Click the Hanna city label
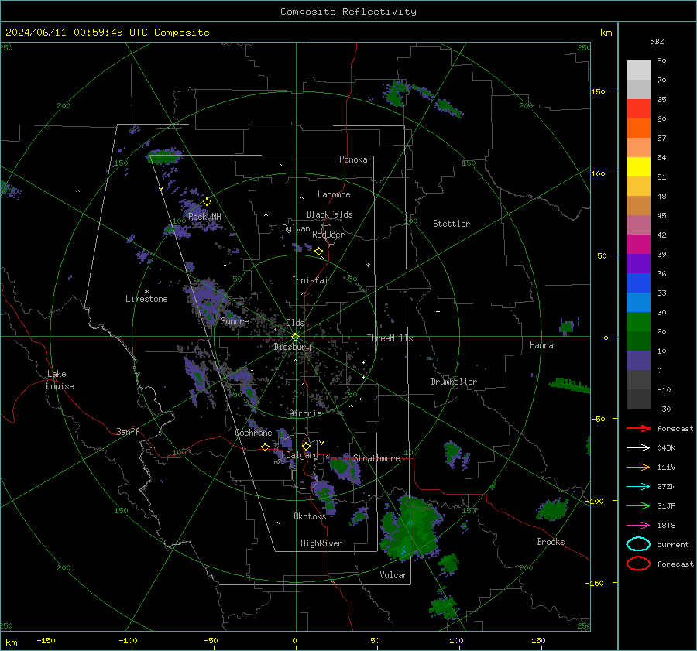 pyautogui.click(x=541, y=345)
